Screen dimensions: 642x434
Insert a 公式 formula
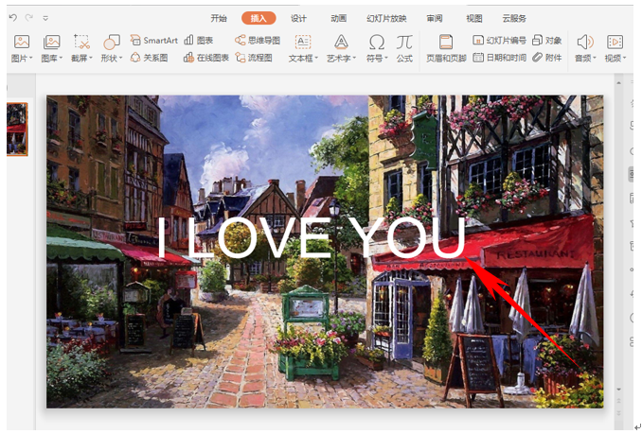pyautogui.click(x=404, y=48)
